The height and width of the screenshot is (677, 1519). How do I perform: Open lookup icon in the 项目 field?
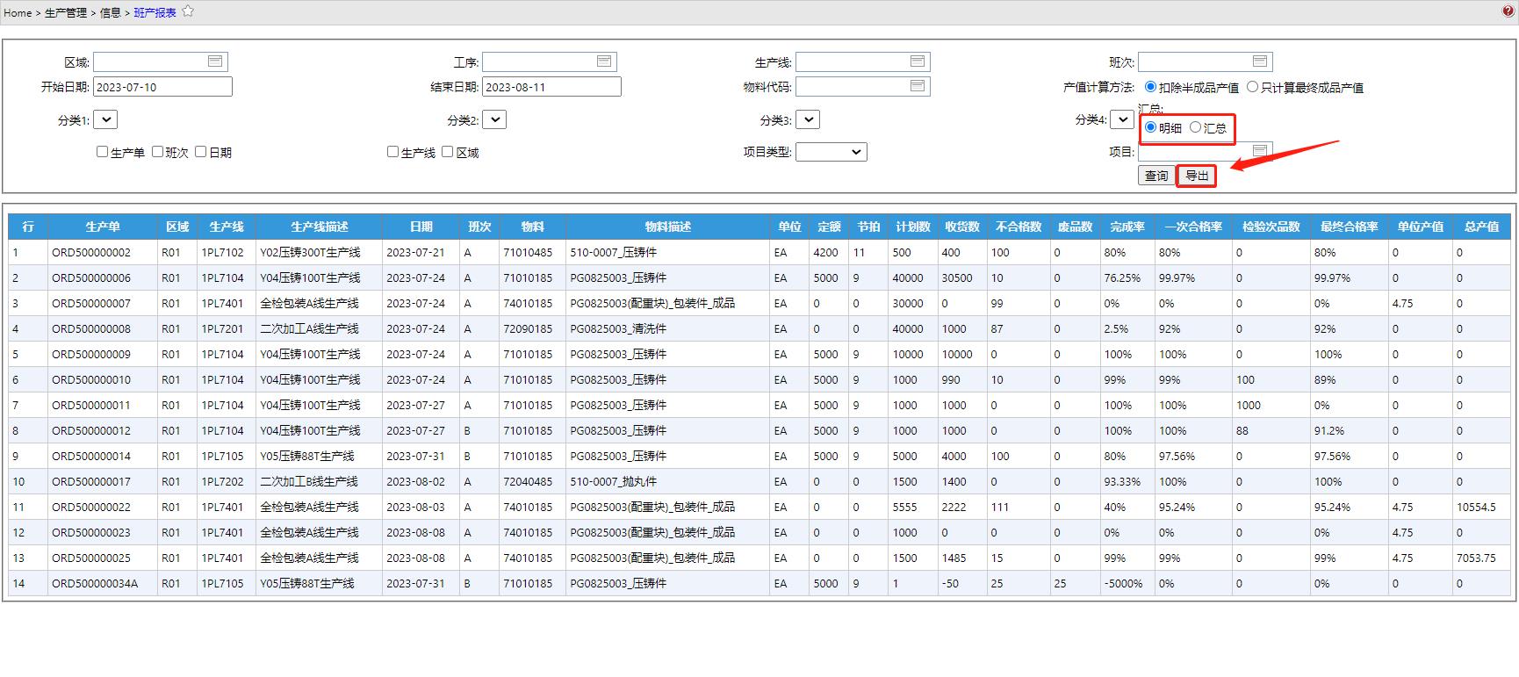[1260, 151]
